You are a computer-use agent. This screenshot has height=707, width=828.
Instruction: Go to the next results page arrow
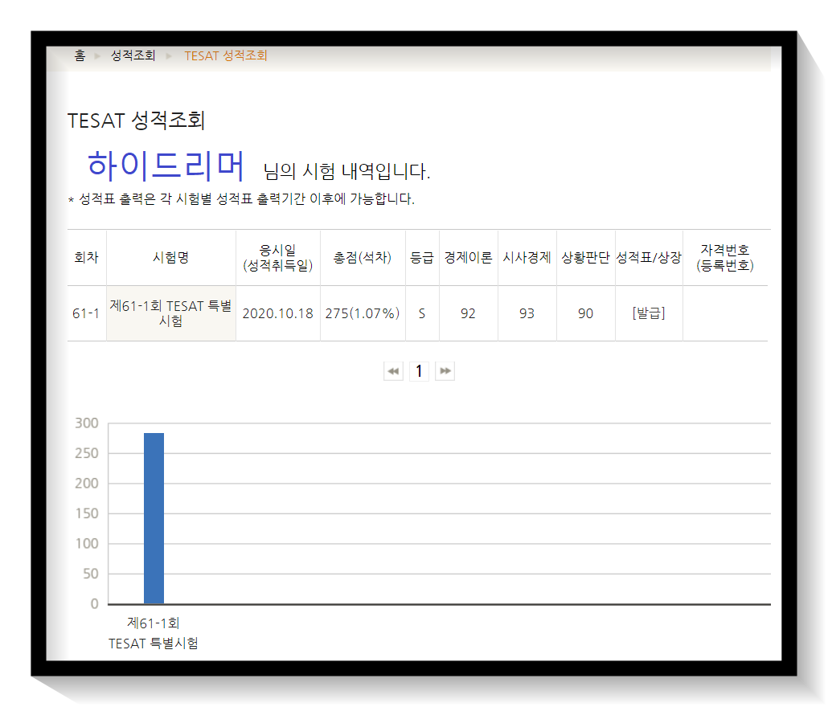445,371
